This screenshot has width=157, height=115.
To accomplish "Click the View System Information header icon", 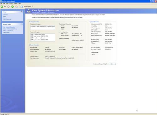I will 29,11.
